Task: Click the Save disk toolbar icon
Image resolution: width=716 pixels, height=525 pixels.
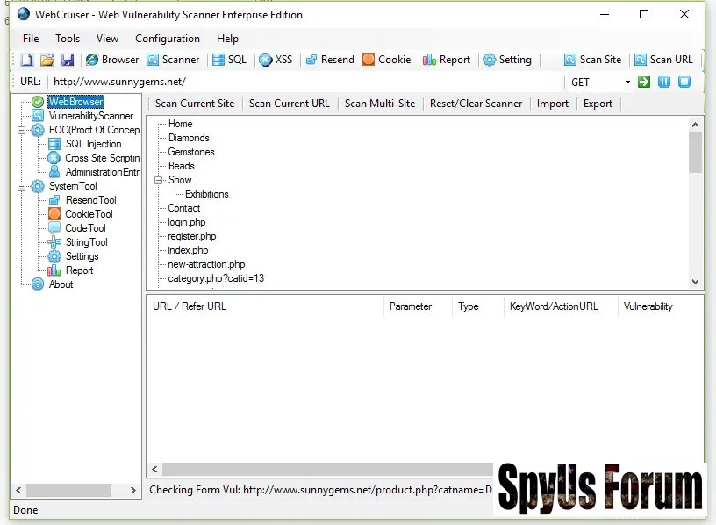Action: pyautogui.click(x=67, y=60)
